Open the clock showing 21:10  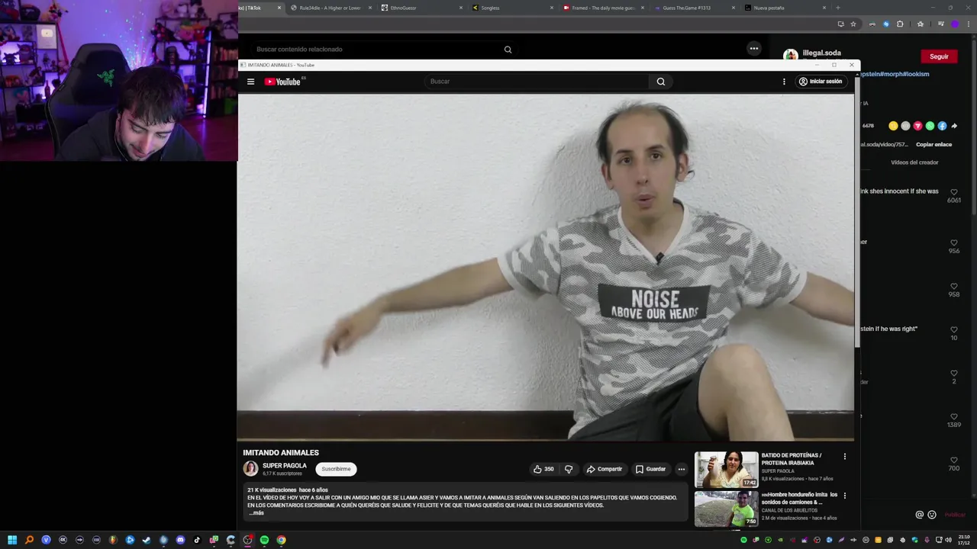(x=964, y=540)
